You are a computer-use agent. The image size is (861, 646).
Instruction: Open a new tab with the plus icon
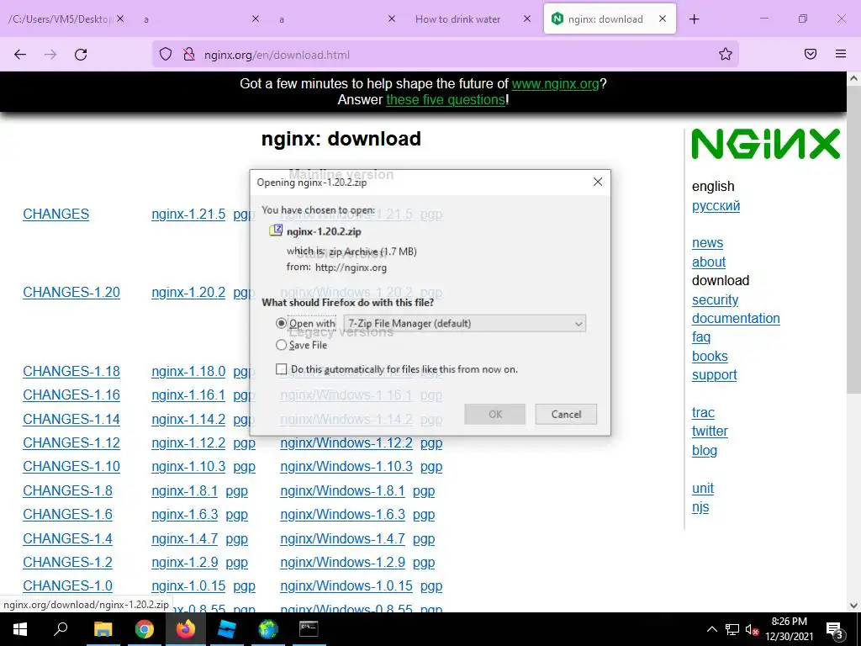tap(694, 19)
